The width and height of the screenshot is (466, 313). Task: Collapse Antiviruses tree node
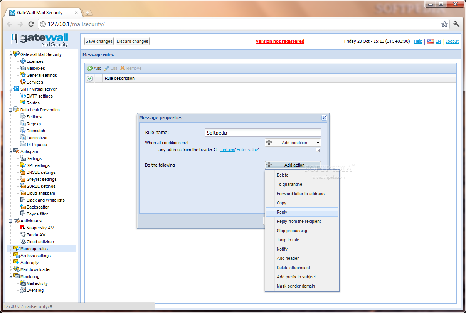coord(11,221)
